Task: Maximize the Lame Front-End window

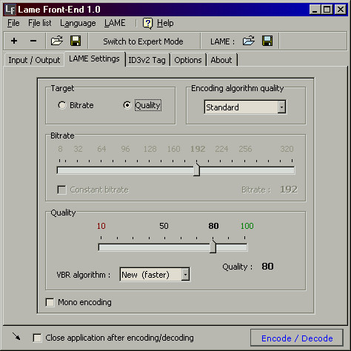Action: [327, 10]
